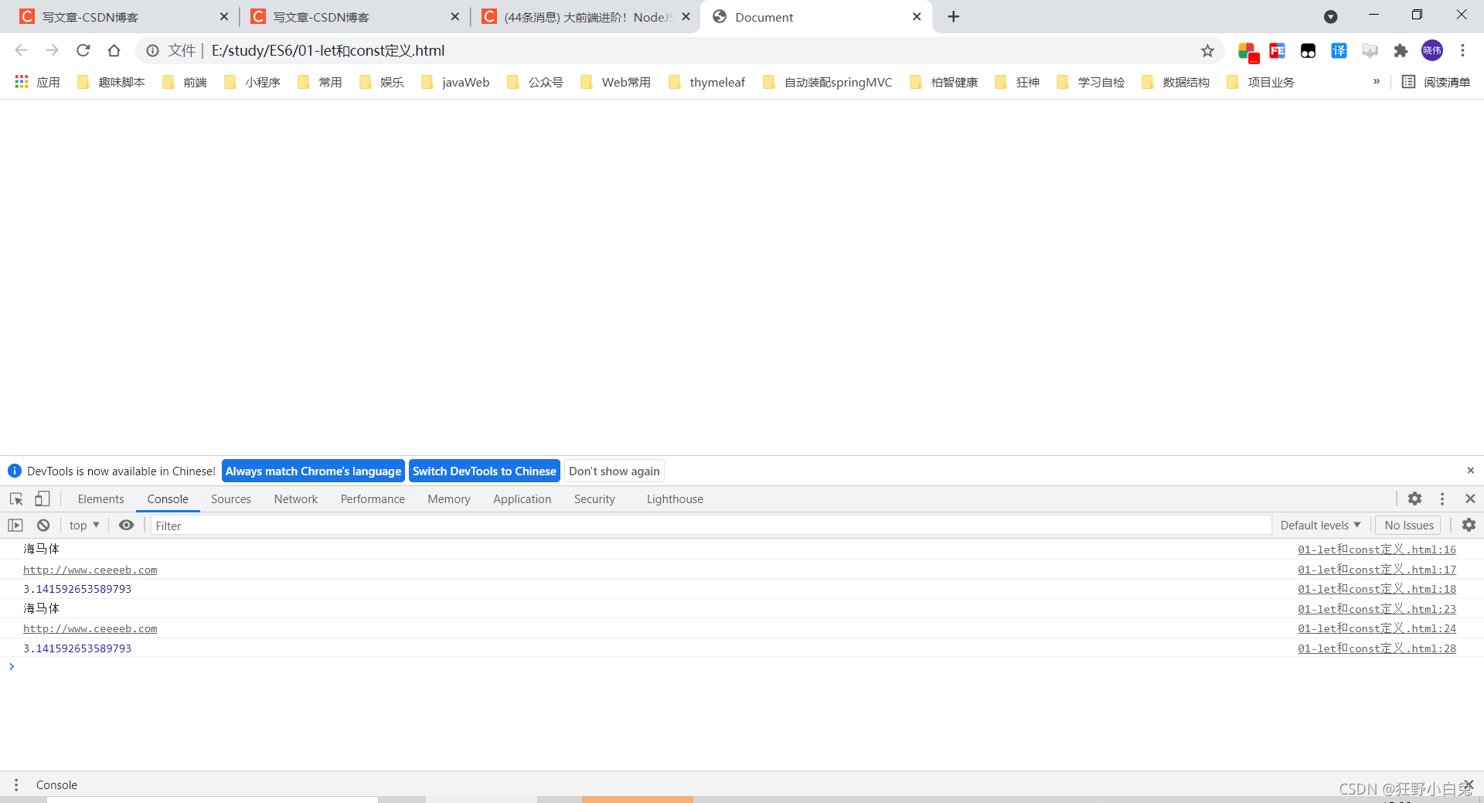Click the browser back arrow
Viewport: 1484px width, 803px height.
point(21,50)
